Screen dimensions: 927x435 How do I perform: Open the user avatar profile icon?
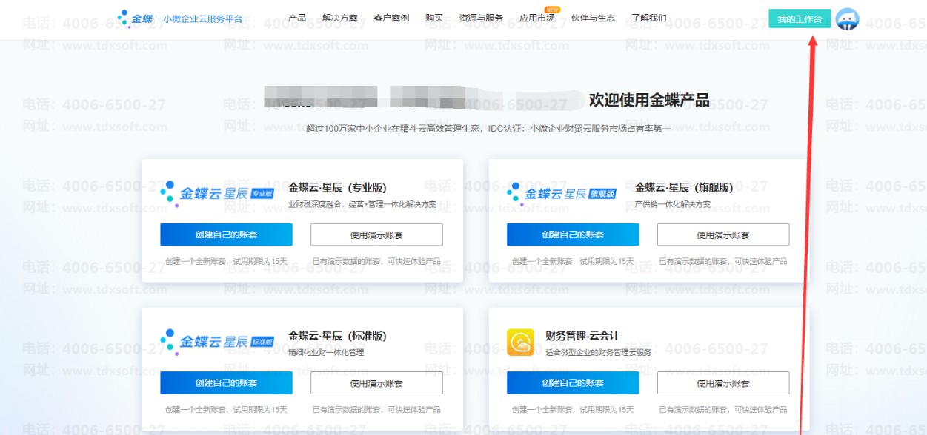click(x=847, y=19)
